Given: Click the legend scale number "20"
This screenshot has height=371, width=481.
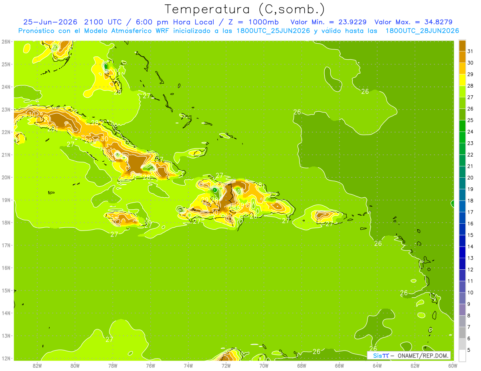Looking at the screenshot, I should pyautogui.click(x=471, y=178).
